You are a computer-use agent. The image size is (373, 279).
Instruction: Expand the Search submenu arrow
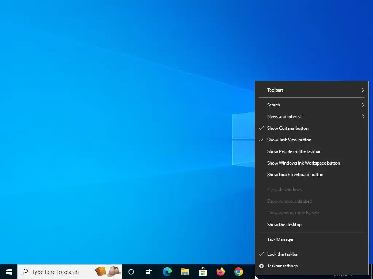(x=363, y=105)
